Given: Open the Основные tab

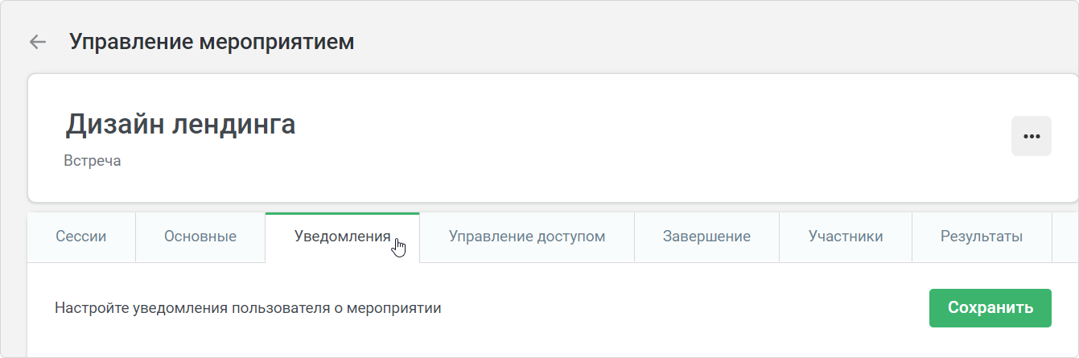Looking at the screenshot, I should (x=200, y=237).
